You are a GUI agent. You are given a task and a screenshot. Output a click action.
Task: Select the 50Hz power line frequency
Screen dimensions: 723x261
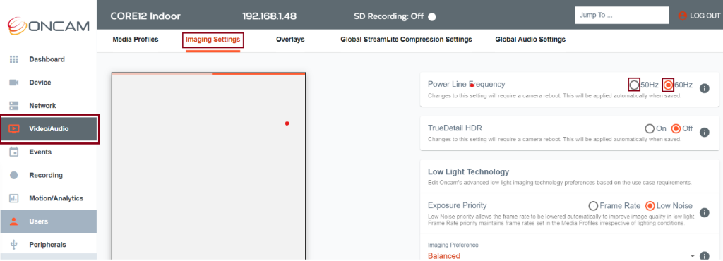point(635,85)
